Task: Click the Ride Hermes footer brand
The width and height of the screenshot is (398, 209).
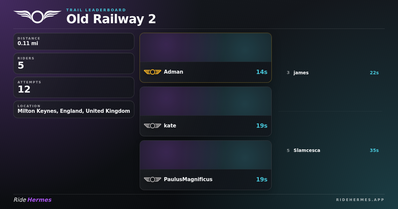Action: (33, 200)
